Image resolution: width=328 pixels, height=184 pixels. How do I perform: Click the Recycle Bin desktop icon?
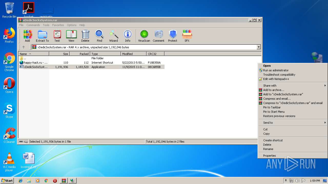click(x=9, y=10)
